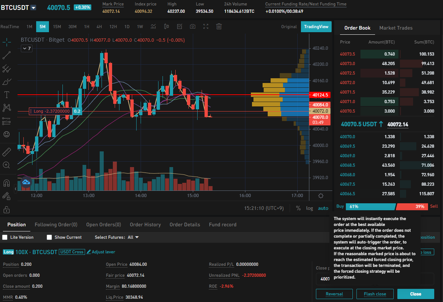Click the Buy 61% ratio bar
The width and height of the screenshot is (443, 302).
coord(370,207)
